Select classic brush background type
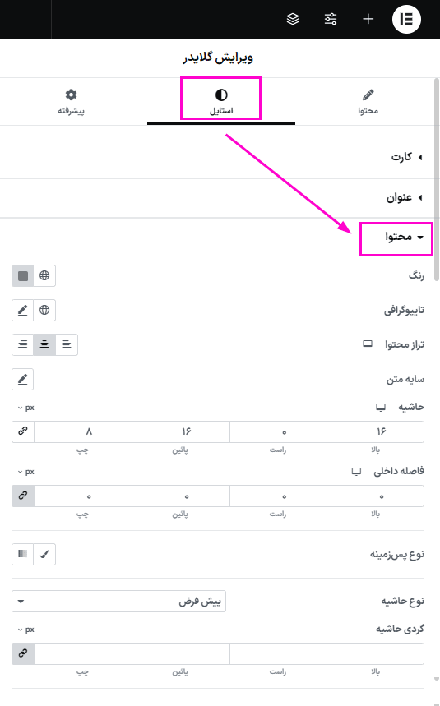Viewport: 440px width, 706px height. point(44,554)
